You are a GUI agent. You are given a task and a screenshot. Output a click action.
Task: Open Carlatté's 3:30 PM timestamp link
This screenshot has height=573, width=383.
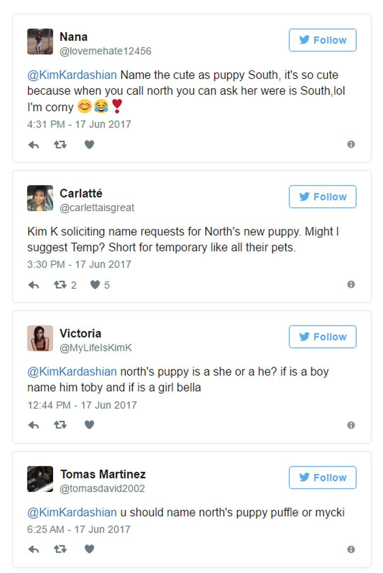click(x=79, y=264)
